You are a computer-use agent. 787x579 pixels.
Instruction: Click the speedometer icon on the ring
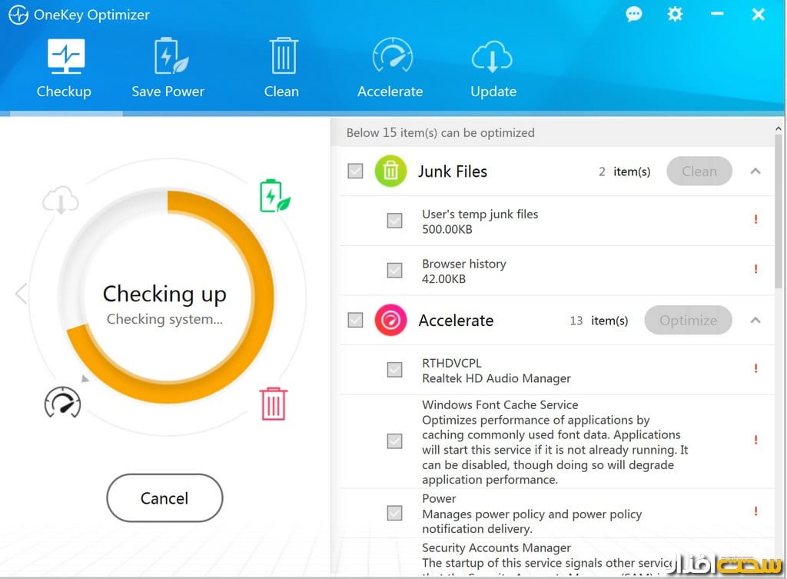point(62,403)
